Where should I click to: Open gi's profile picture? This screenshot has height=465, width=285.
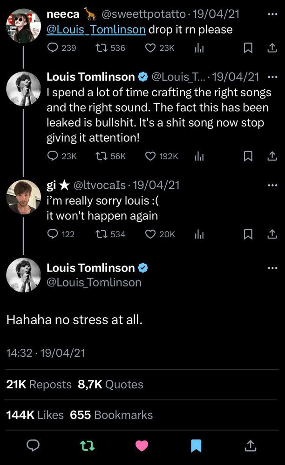tap(23, 197)
